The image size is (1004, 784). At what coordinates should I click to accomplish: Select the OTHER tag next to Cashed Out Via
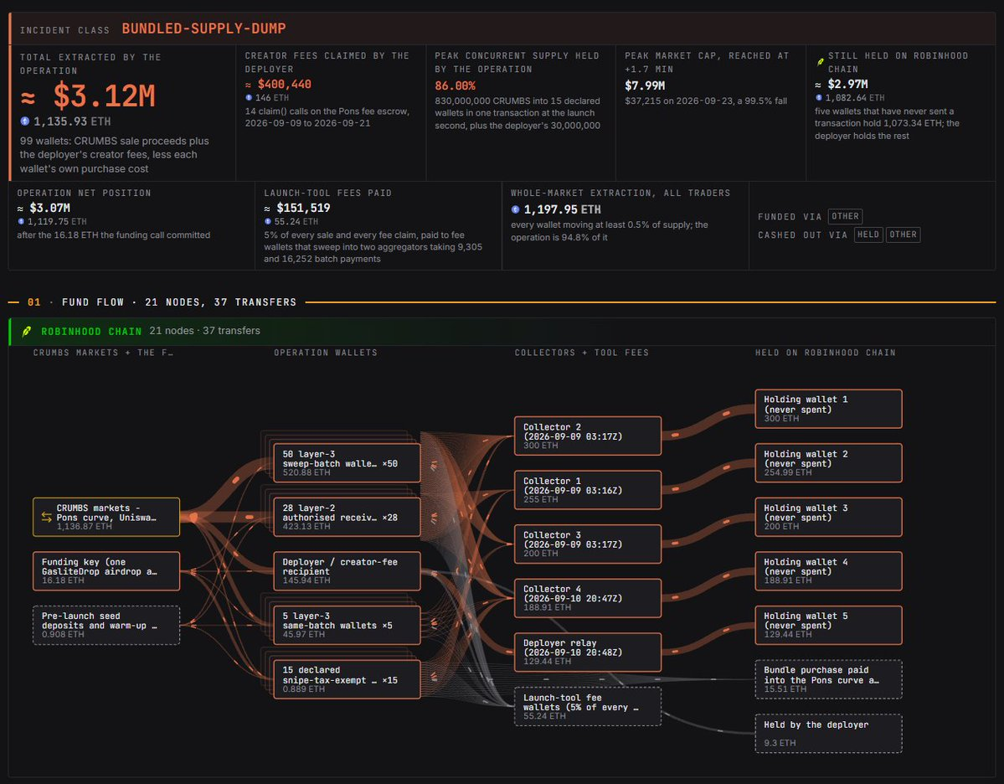(903, 235)
